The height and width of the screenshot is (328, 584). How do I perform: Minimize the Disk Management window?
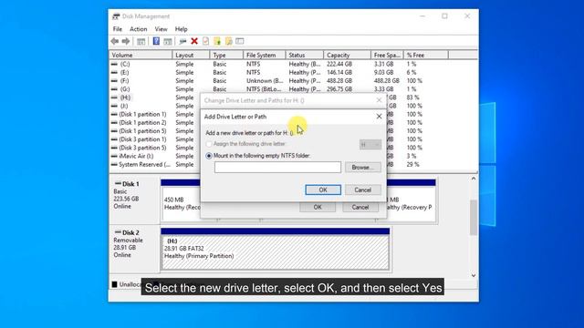pos(422,16)
